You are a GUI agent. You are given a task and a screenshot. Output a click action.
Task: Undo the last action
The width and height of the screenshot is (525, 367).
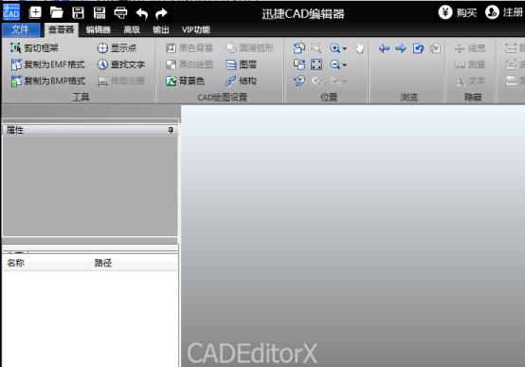[142, 13]
